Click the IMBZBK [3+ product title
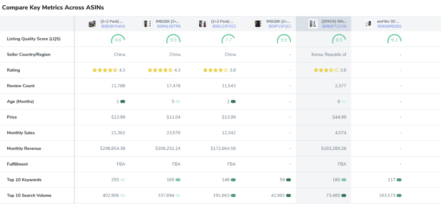 168,21
